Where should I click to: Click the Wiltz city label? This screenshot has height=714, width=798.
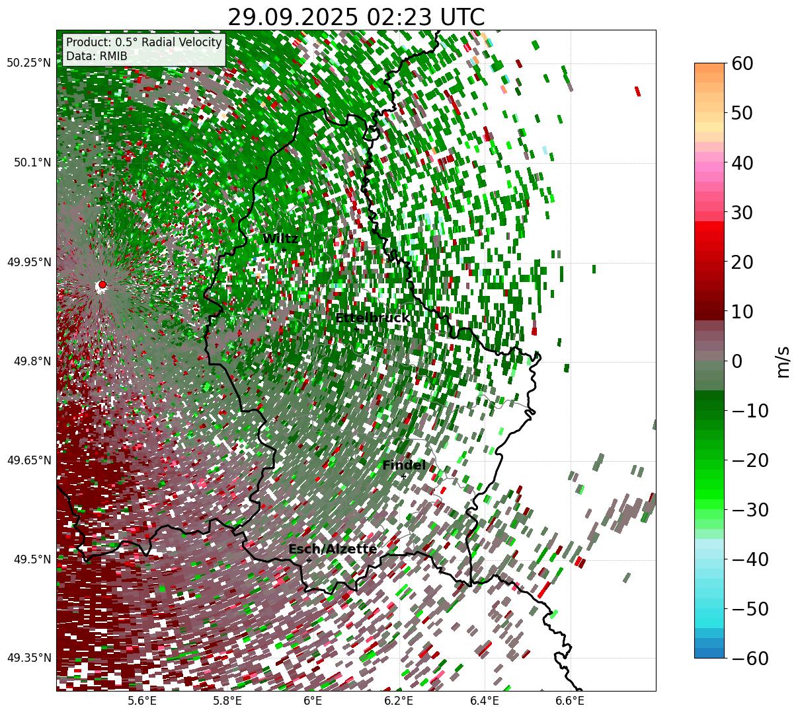[280, 238]
